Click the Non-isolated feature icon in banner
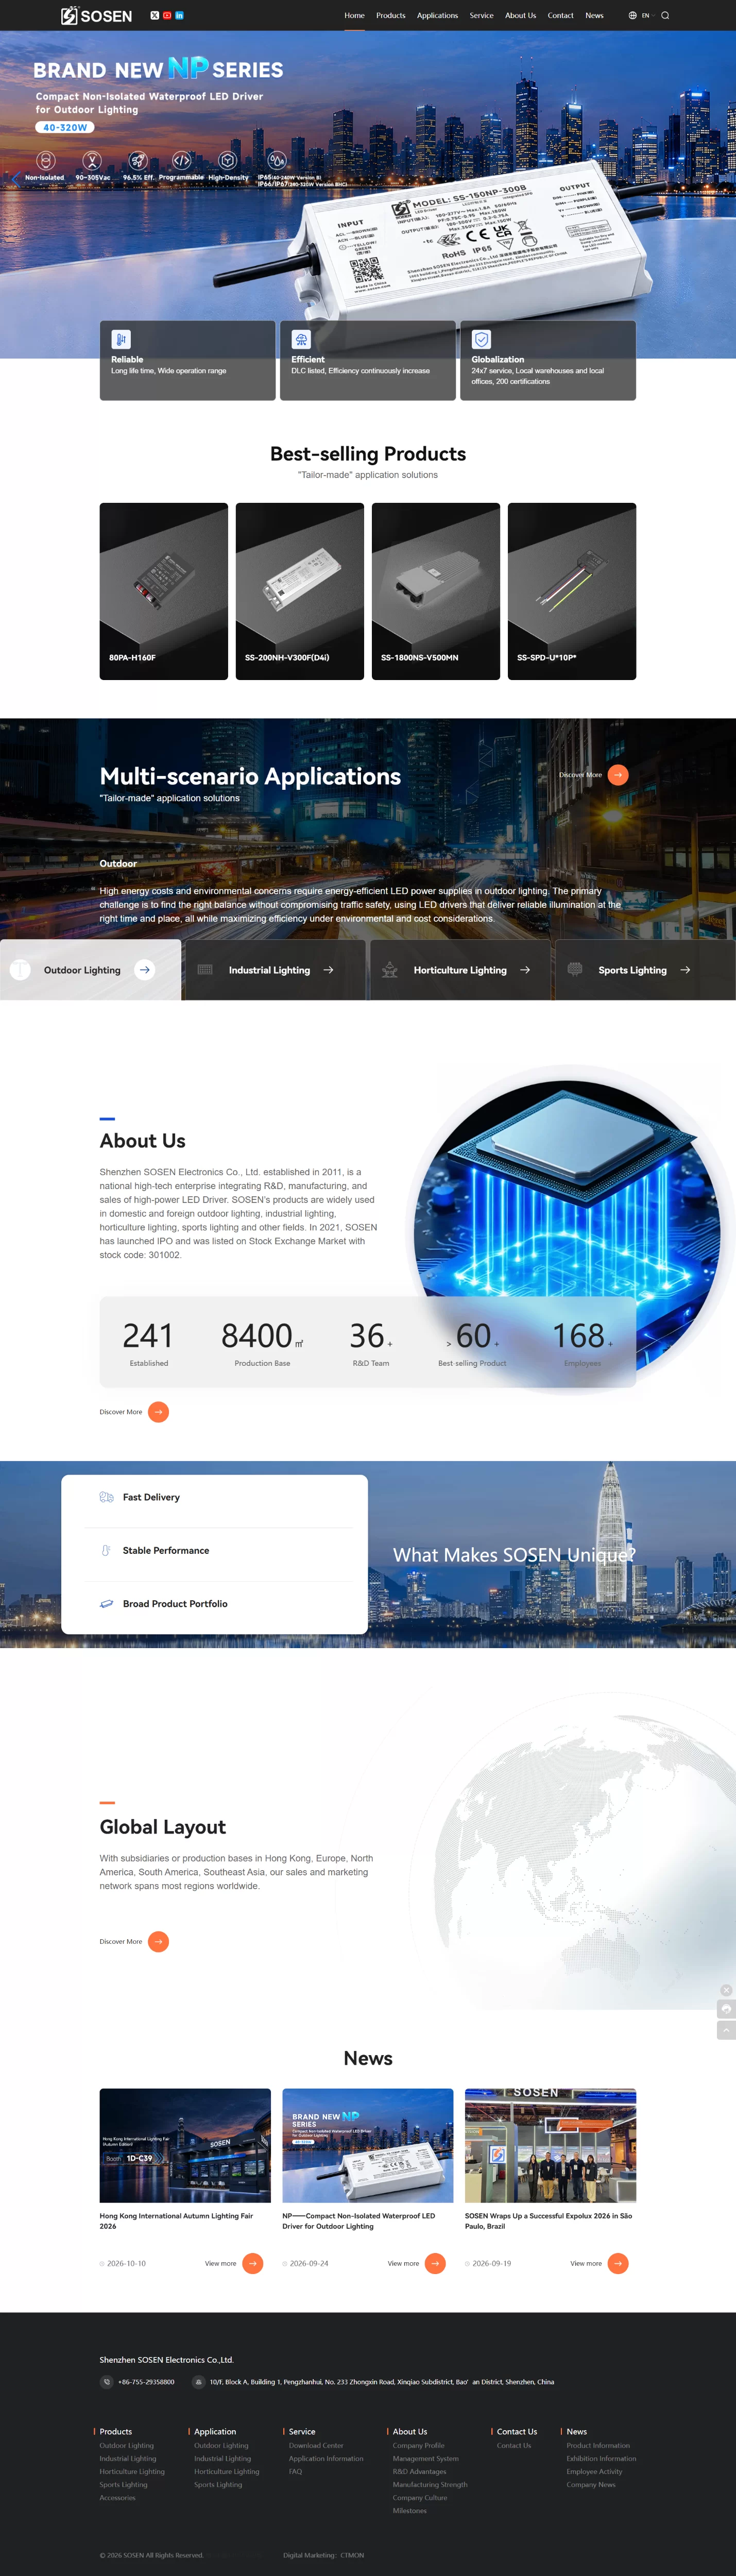Viewport: 736px width, 2576px height. tap(45, 161)
